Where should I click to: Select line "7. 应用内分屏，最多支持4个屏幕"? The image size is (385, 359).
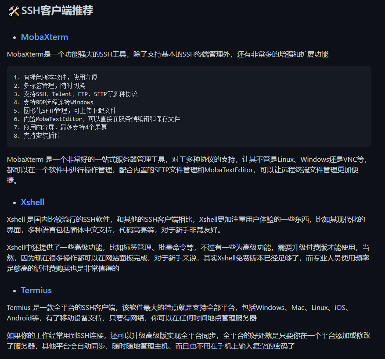tap(61, 127)
